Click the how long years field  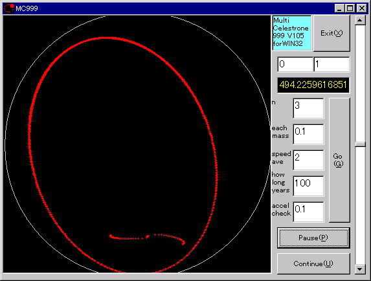click(x=308, y=186)
